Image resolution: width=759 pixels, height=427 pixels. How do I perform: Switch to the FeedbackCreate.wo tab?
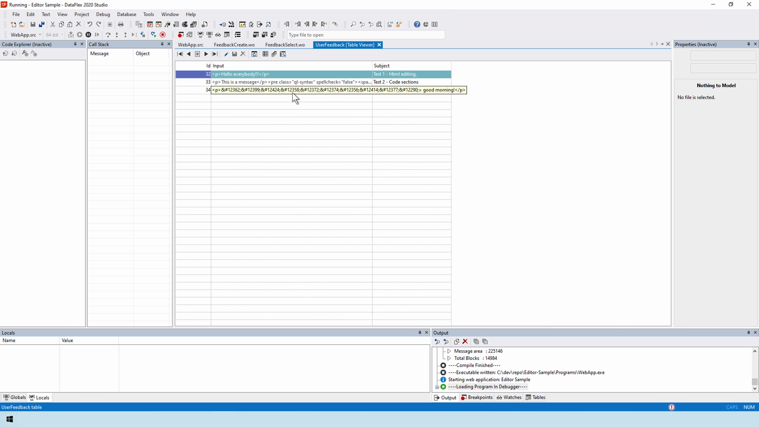[234, 45]
